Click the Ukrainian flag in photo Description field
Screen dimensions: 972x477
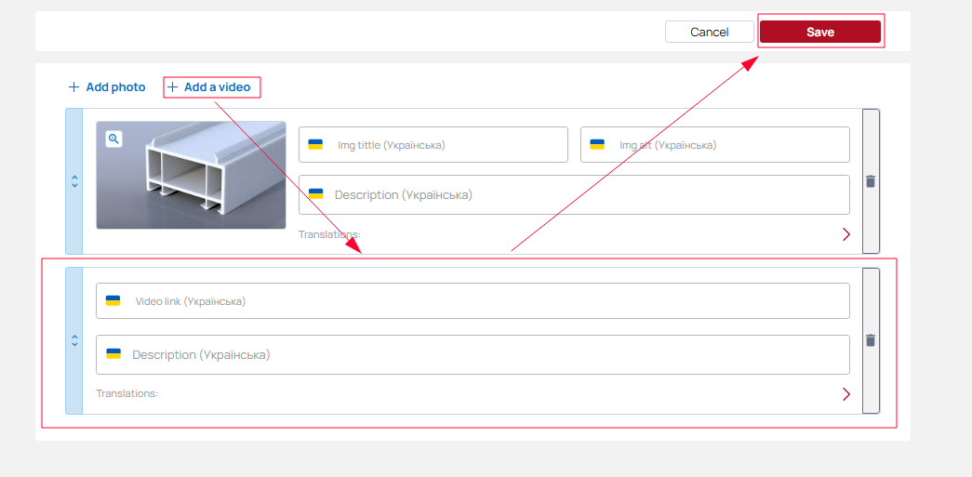(315, 194)
